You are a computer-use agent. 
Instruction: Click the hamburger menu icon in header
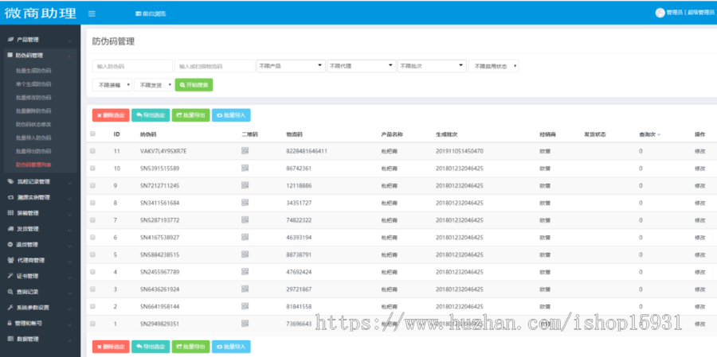point(92,14)
